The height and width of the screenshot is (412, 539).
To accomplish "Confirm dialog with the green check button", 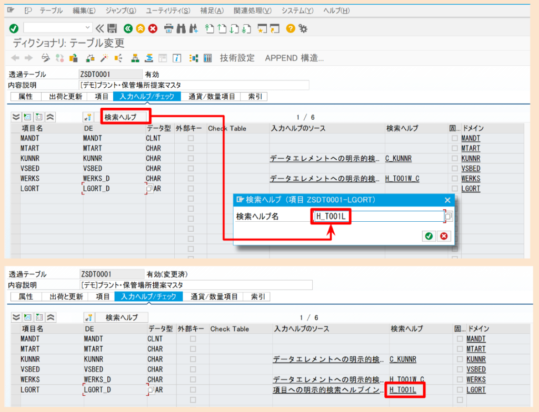I will coord(428,236).
